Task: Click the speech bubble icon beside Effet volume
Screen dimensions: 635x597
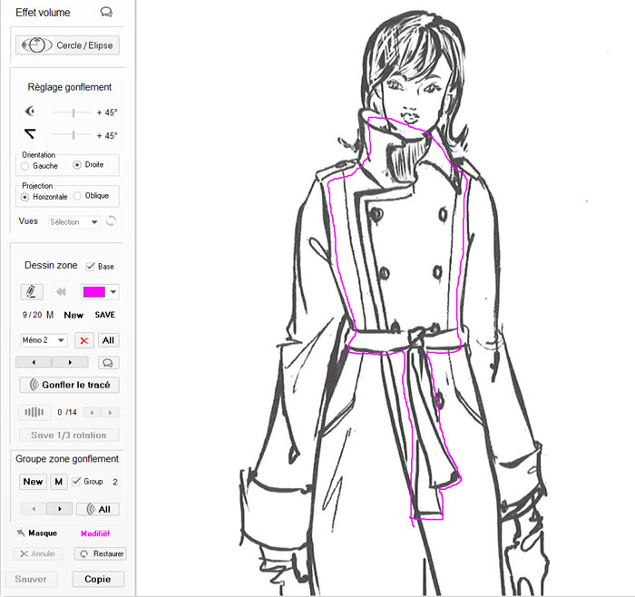Action: pos(106,13)
